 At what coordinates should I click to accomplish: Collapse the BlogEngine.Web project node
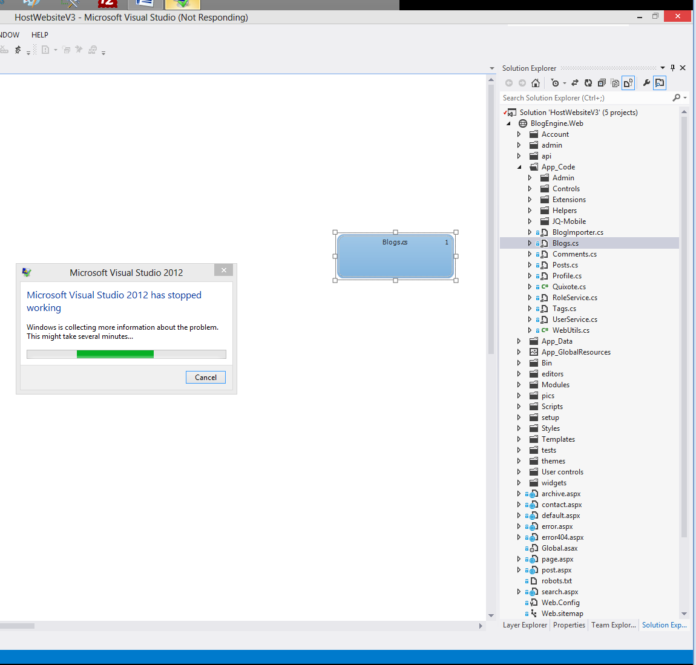pos(508,123)
